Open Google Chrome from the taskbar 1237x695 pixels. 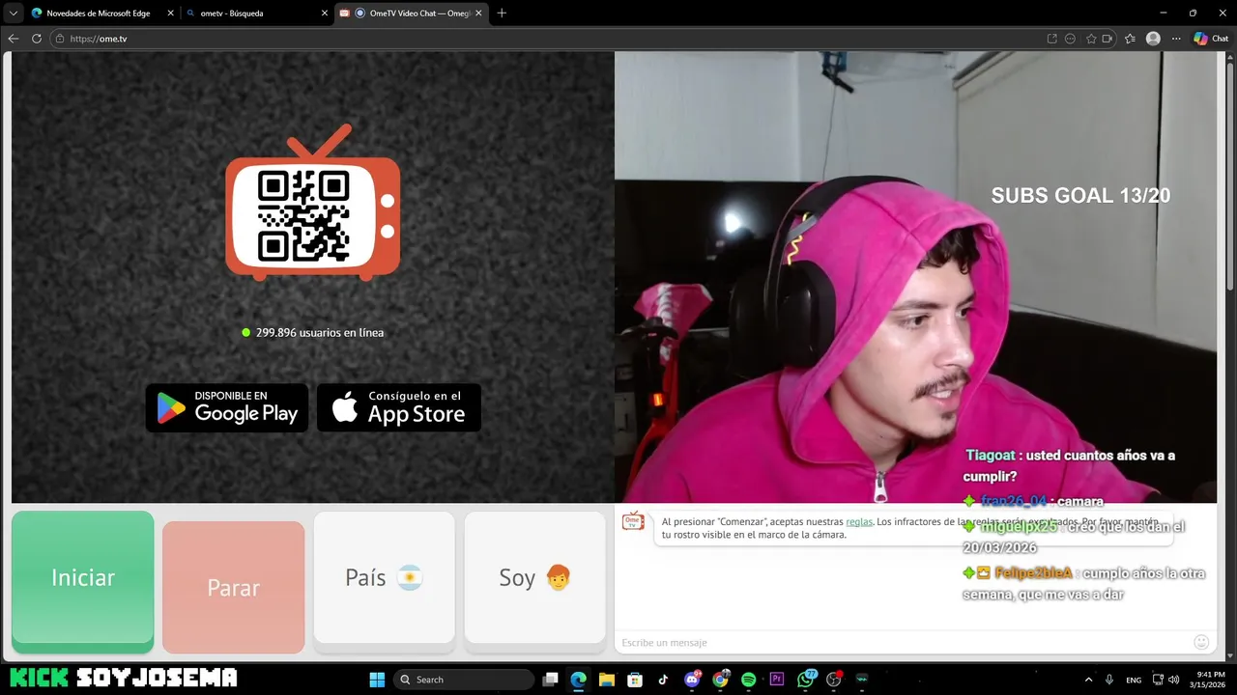pos(720,680)
